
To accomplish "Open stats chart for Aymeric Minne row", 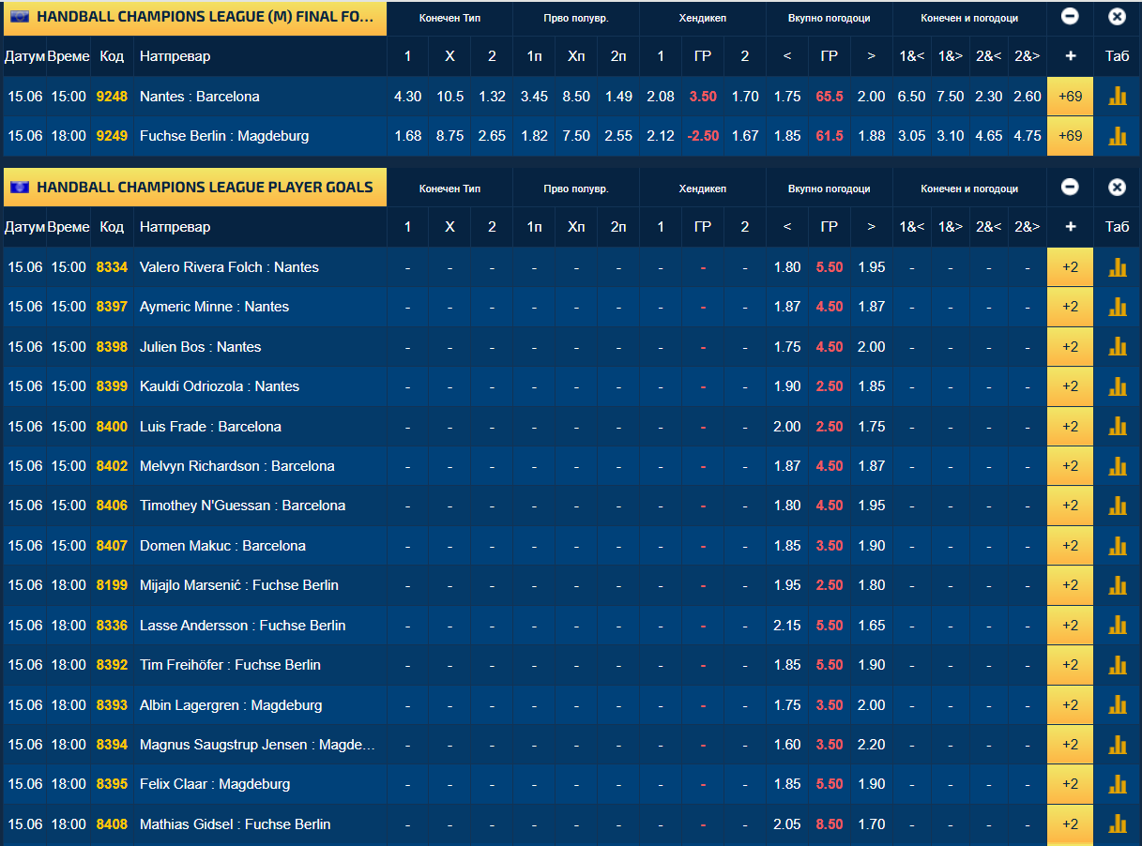I will point(1117,307).
